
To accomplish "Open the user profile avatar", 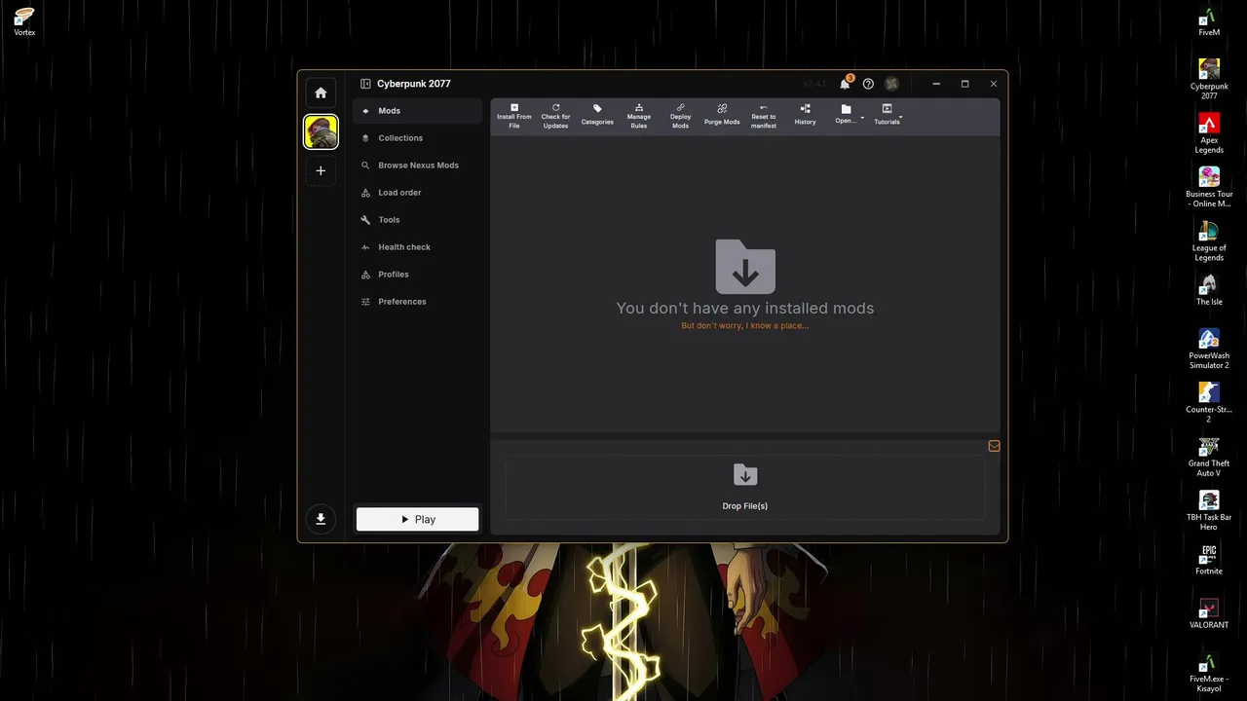I will pyautogui.click(x=891, y=84).
